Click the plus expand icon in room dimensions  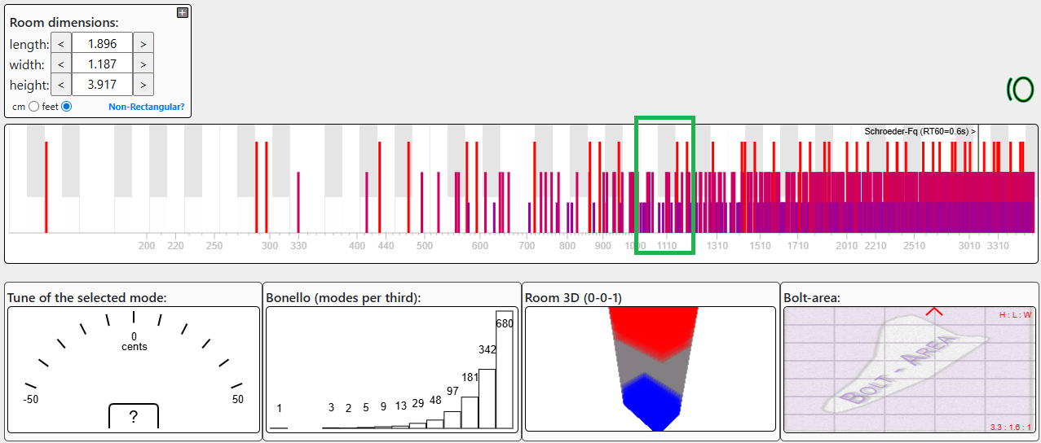tap(183, 12)
